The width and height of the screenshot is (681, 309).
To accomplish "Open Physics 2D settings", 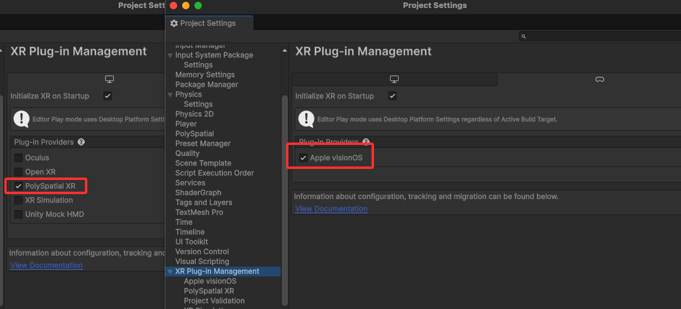I will point(194,114).
